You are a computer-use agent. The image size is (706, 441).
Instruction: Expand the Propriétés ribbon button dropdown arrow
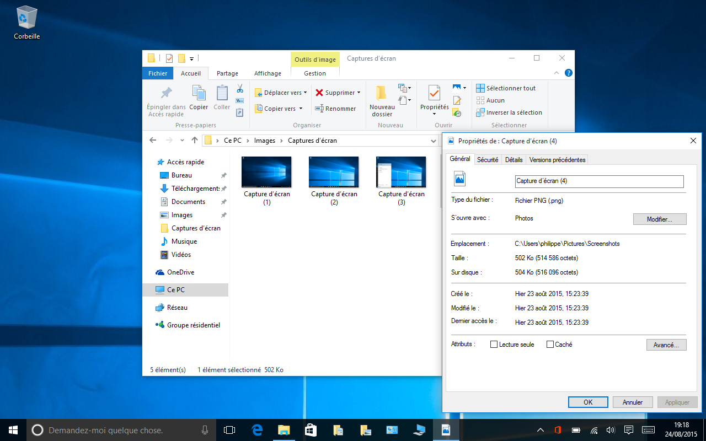434,114
